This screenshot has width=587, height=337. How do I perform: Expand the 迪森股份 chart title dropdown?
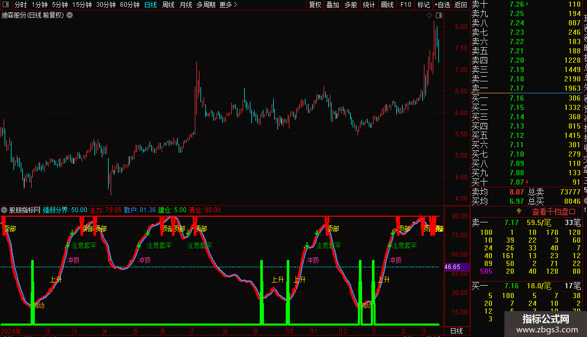(x=70, y=16)
